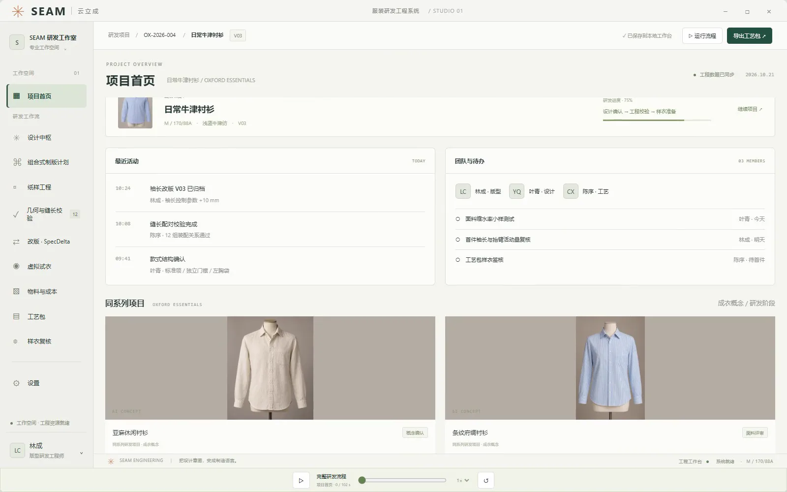Click the 日常牛津衬衫 shirt thumbnail
Image resolution: width=787 pixels, height=492 pixels.
point(135,113)
